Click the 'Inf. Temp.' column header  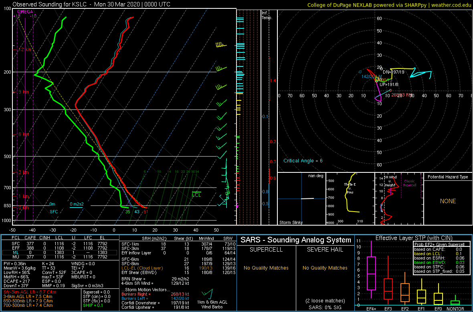[267, 15]
